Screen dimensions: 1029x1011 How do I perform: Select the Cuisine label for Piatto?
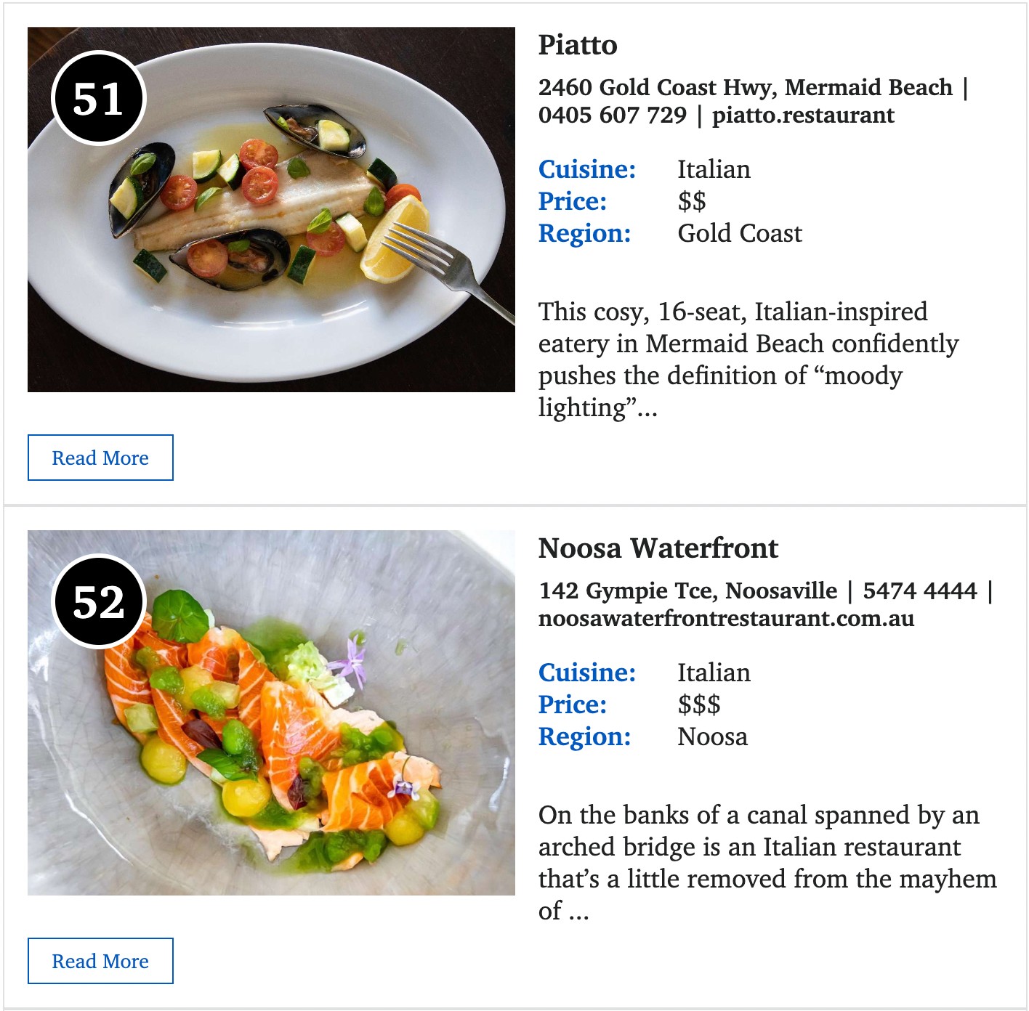point(586,169)
